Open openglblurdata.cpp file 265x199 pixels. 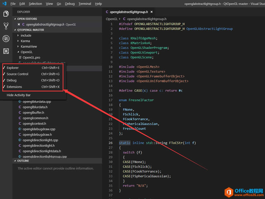(37, 101)
